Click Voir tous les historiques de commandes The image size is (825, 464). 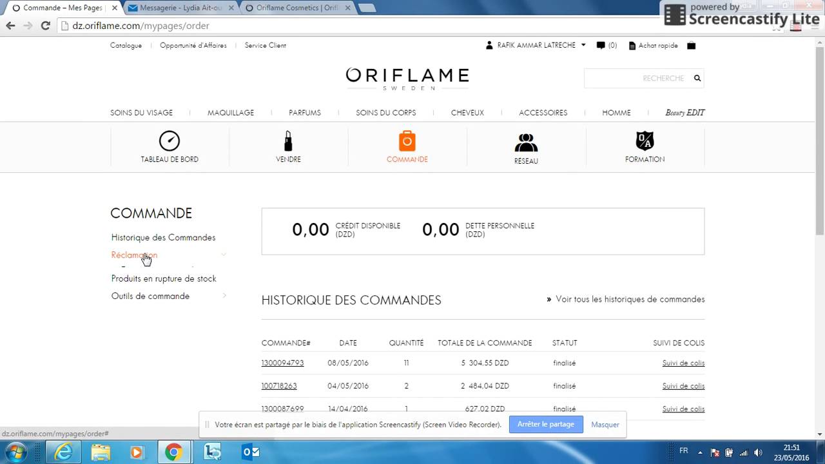point(630,299)
